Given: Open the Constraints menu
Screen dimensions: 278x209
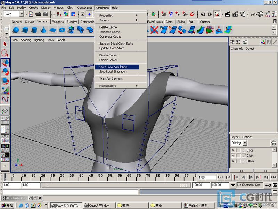Looking at the screenshot, I should tap(85, 8).
